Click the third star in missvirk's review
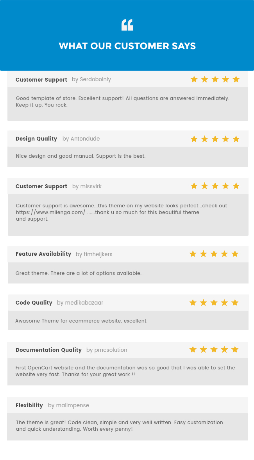Screen dimensions: 254x460 [215, 186]
